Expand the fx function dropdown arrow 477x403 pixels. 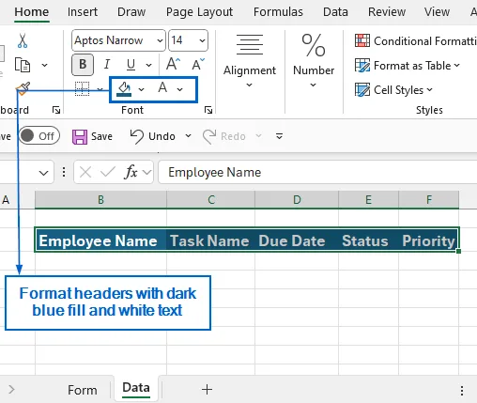pyautogui.click(x=146, y=172)
